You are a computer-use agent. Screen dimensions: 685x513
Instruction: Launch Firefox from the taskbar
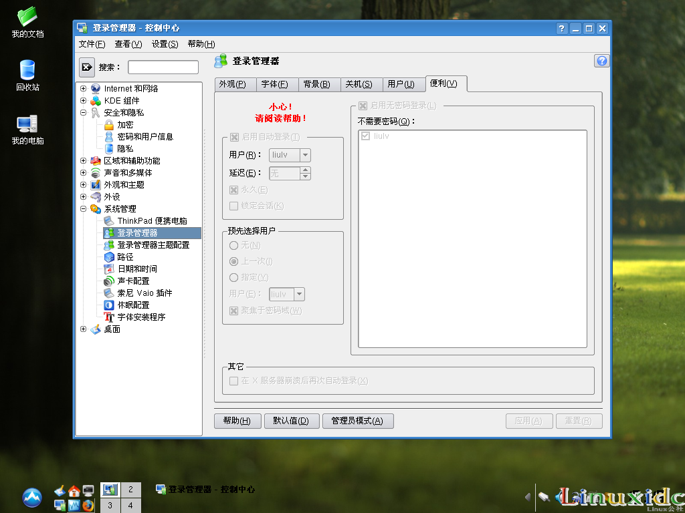88,506
